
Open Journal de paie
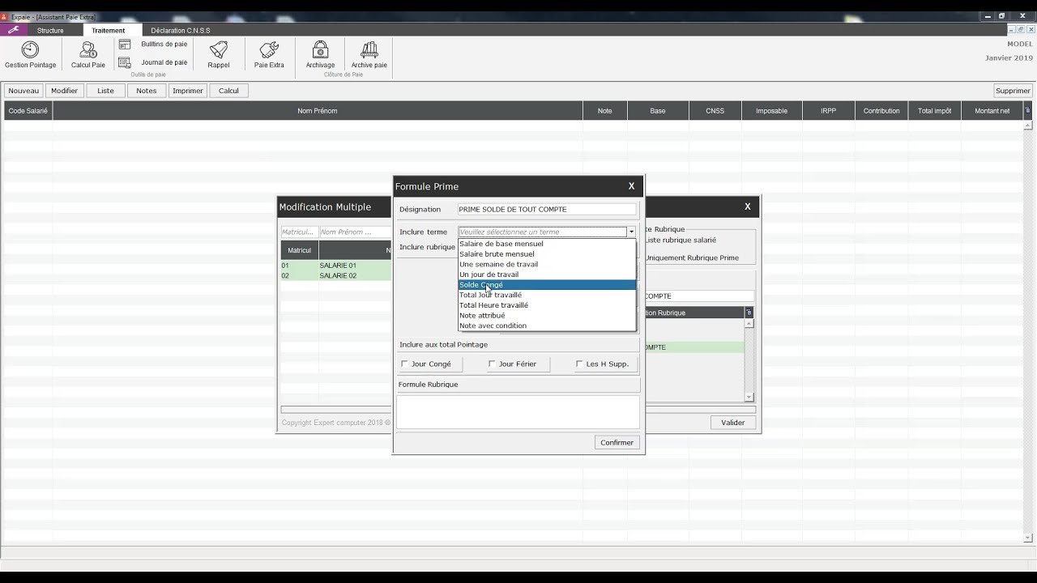[x=155, y=62]
